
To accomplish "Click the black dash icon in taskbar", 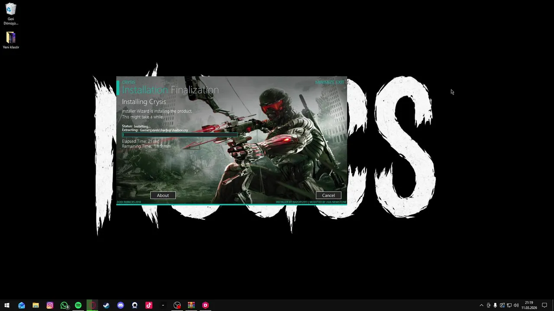I will pos(163,305).
